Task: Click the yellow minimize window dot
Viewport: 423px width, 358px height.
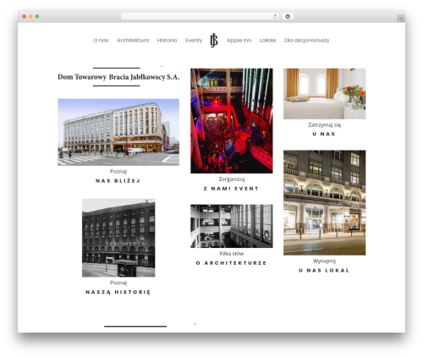Action: pos(30,16)
